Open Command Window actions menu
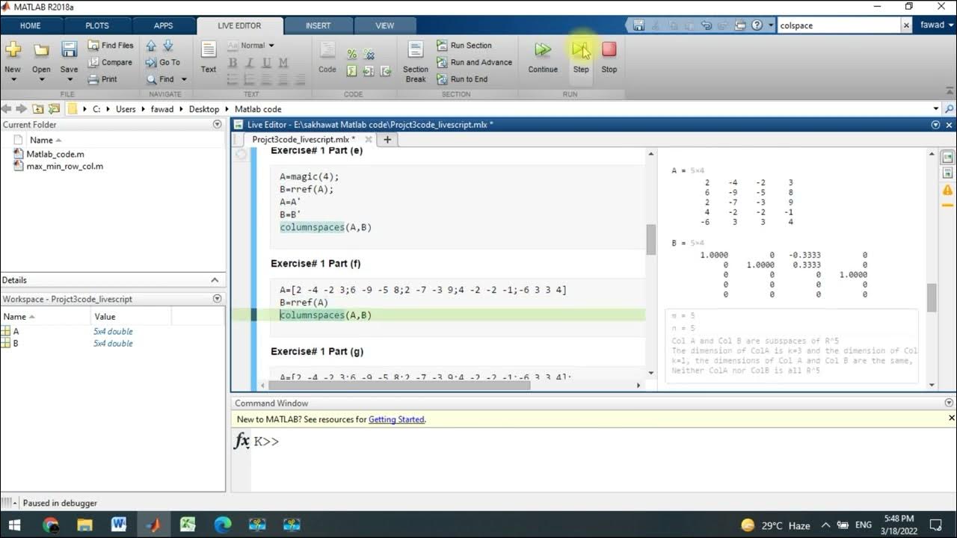Image resolution: width=957 pixels, height=538 pixels. pos(950,403)
